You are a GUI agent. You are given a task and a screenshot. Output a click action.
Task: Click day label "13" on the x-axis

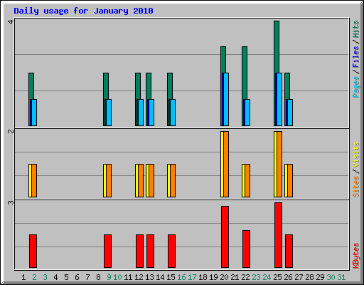(x=149, y=277)
